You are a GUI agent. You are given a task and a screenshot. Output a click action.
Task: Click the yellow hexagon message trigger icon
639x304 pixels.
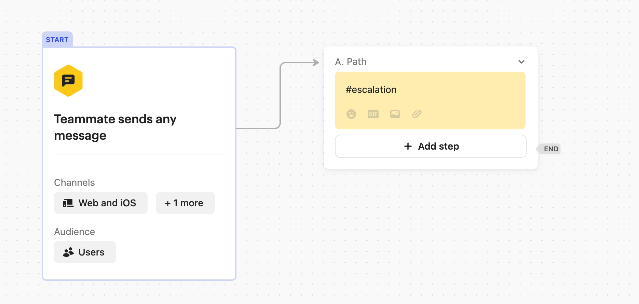(68, 81)
